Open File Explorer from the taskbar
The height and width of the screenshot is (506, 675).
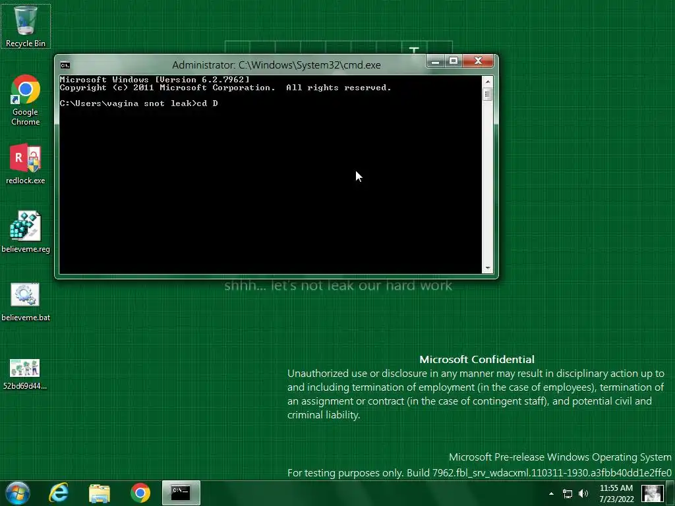tap(100, 493)
